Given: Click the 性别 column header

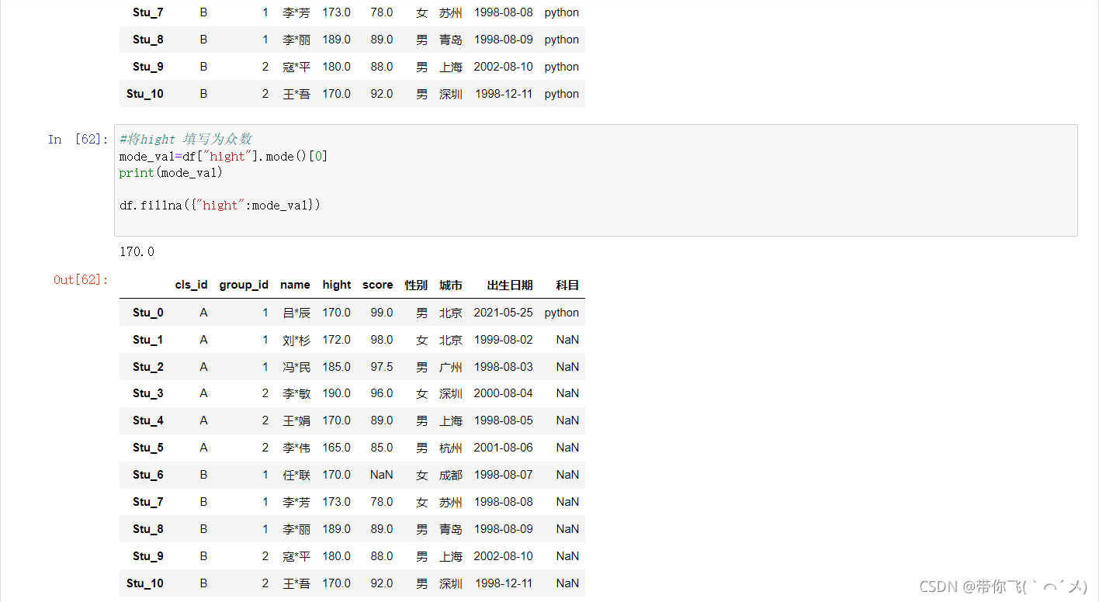Looking at the screenshot, I should click(x=416, y=285).
